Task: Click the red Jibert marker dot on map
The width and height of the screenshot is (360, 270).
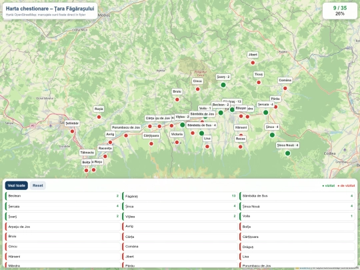Action: click(253, 63)
